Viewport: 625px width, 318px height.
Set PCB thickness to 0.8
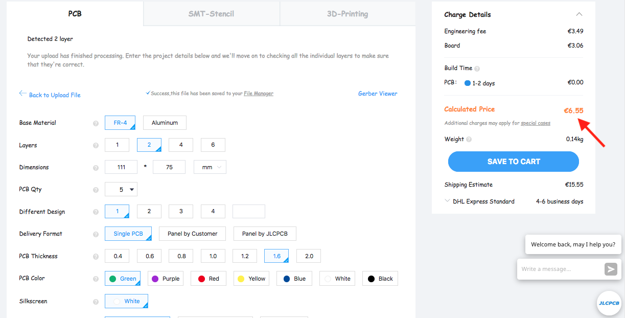(x=181, y=256)
